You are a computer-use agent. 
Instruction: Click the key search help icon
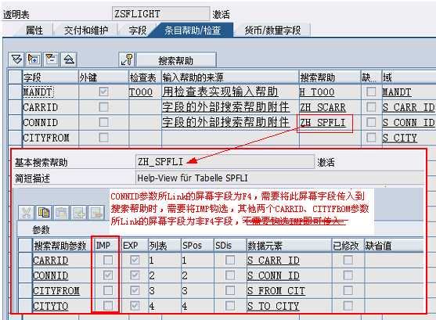click(127, 59)
